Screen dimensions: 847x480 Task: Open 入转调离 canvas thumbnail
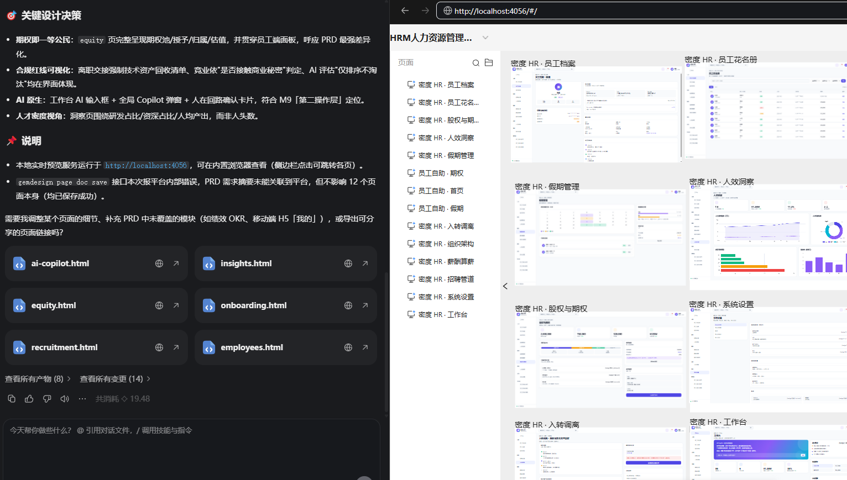600,453
